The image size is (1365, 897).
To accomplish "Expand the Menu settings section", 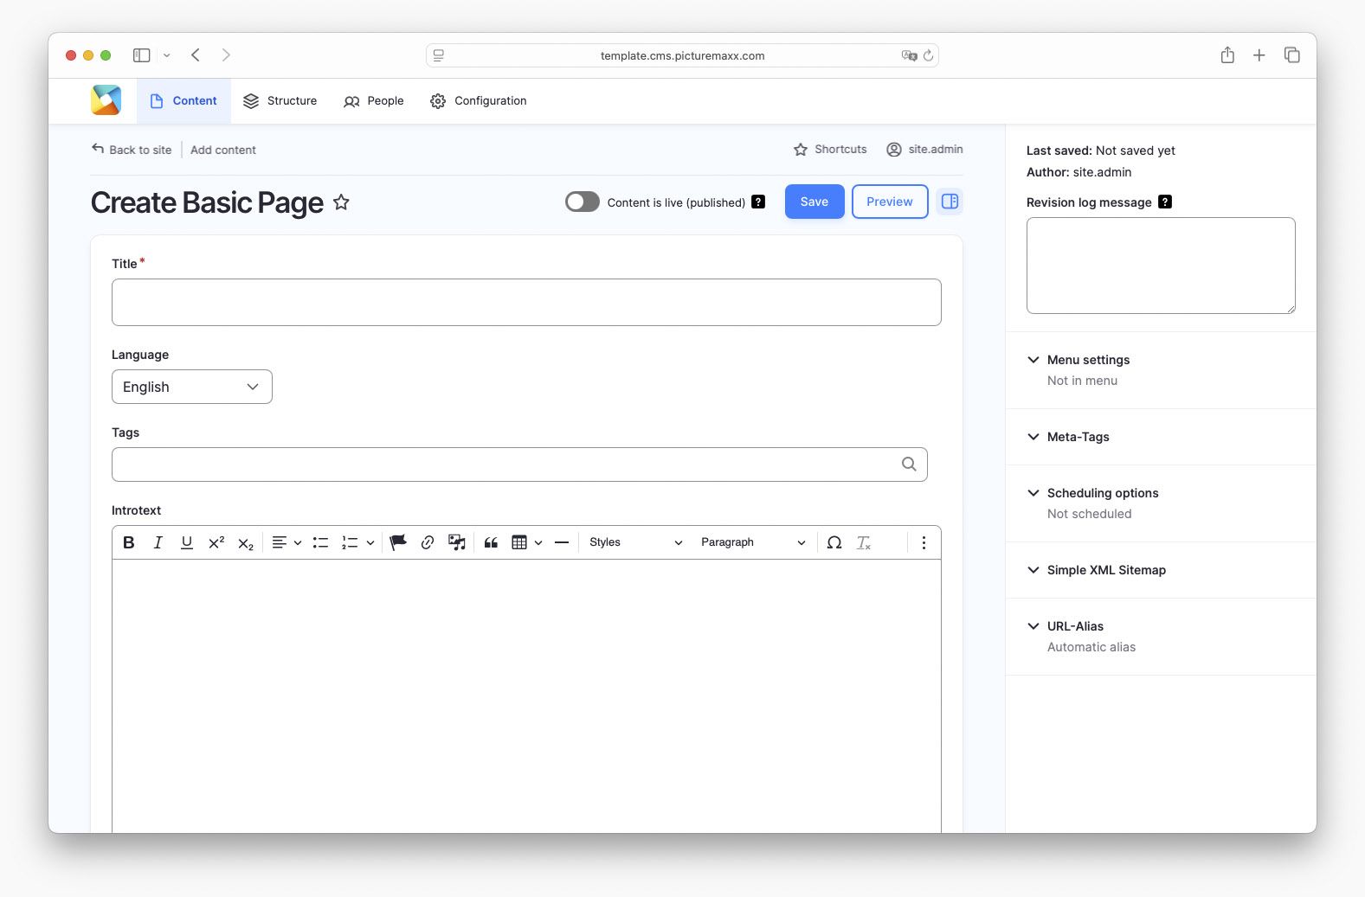I will (x=1088, y=360).
